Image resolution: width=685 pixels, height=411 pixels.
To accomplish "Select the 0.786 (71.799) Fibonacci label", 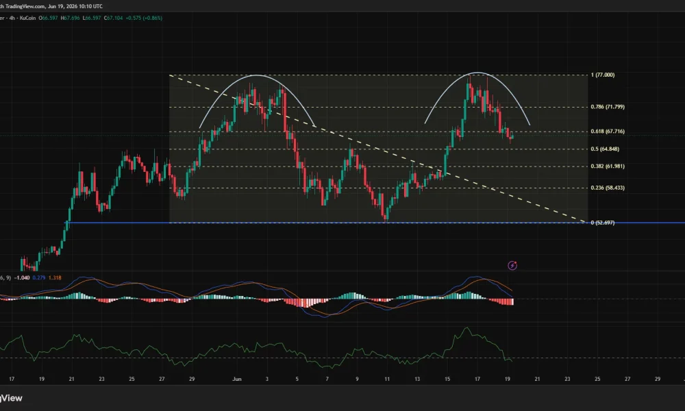I will click(607, 107).
